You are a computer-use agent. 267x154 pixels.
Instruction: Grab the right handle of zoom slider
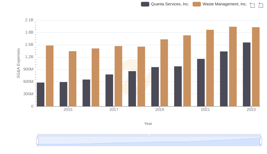click(x=261, y=141)
